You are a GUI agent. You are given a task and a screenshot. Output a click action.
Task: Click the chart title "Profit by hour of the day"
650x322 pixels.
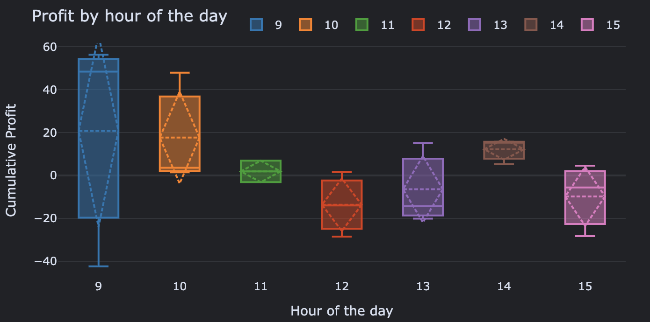click(x=130, y=17)
